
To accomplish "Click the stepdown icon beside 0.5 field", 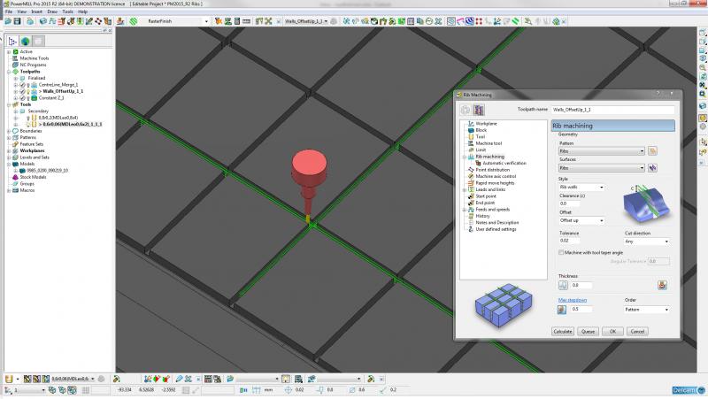I will (x=562, y=310).
